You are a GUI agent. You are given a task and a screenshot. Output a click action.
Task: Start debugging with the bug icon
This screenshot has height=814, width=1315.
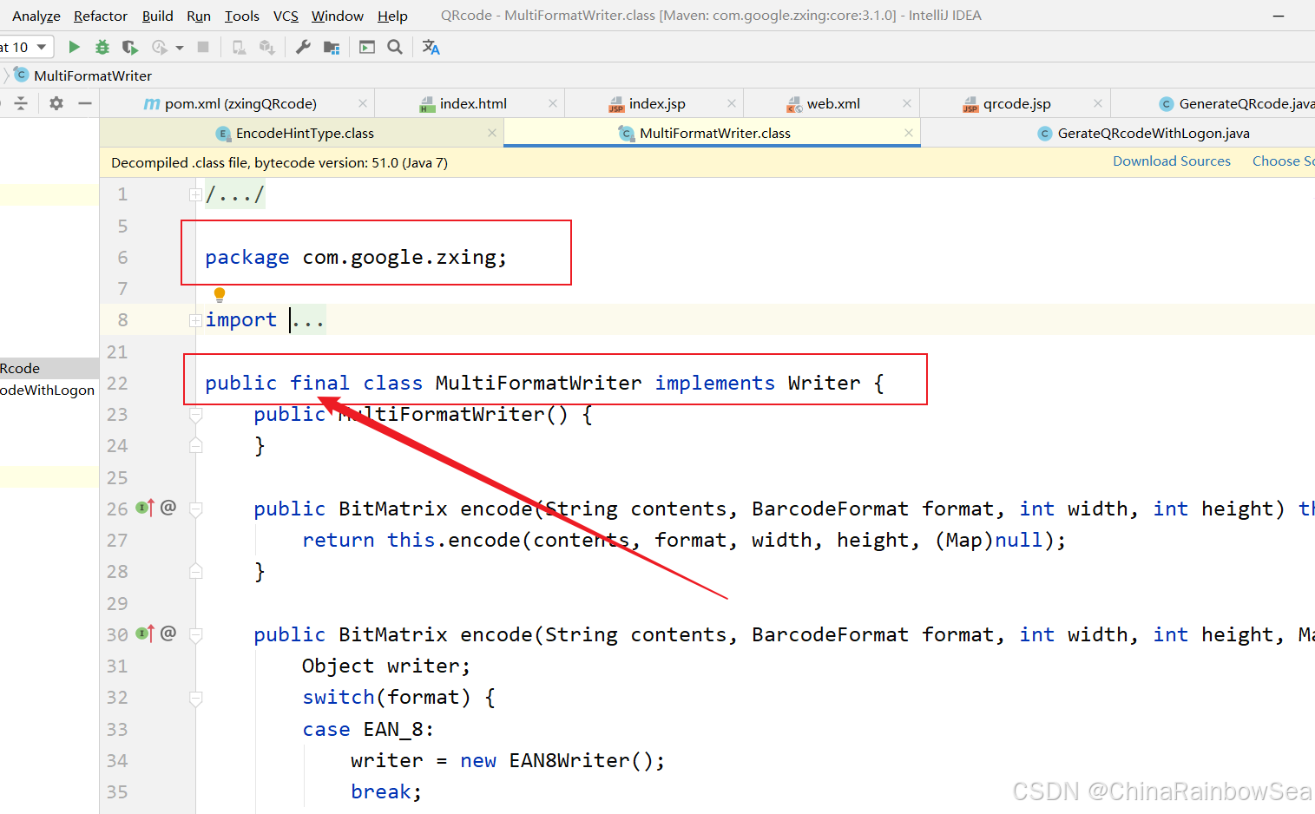[102, 47]
